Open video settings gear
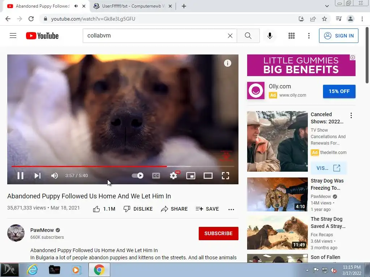The image size is (370, 277). coord(173,176)
